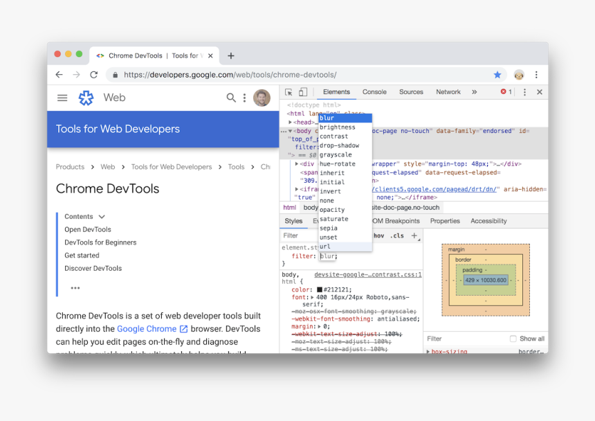Screen dimensions: 595x421
Task: Click the red error count indicator
Action: [506, 92]
